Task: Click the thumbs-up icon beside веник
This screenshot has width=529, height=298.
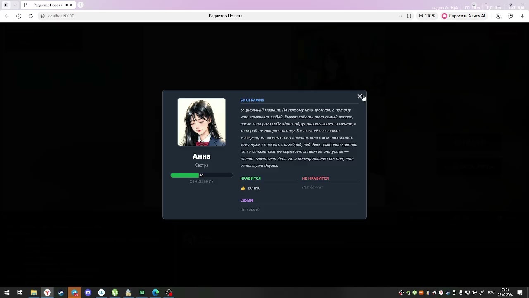Action: (x=243, y=188)
